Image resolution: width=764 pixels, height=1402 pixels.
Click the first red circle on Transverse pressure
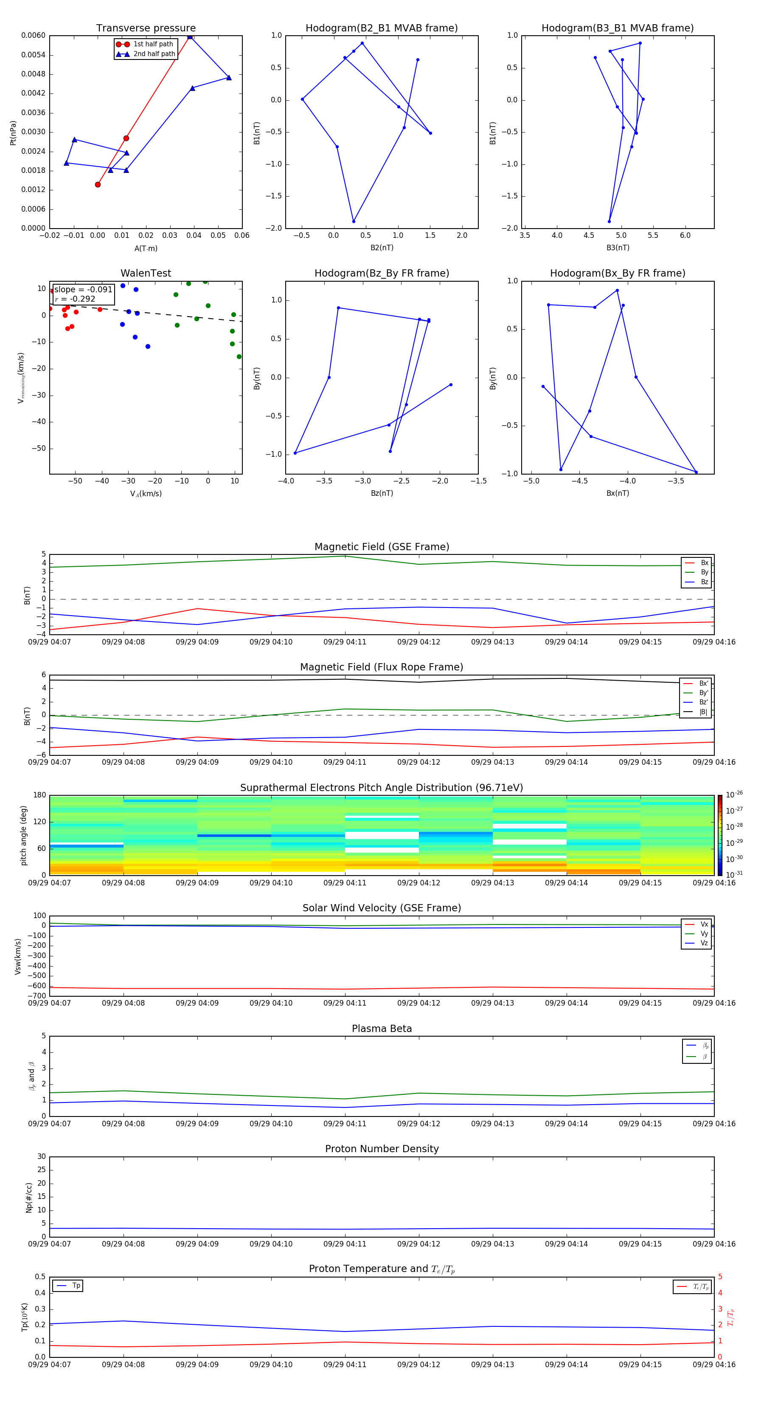coord(98,184)
